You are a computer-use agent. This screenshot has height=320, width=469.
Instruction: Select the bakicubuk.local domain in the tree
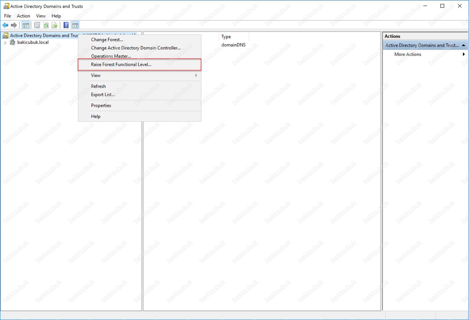coord(33,42)
